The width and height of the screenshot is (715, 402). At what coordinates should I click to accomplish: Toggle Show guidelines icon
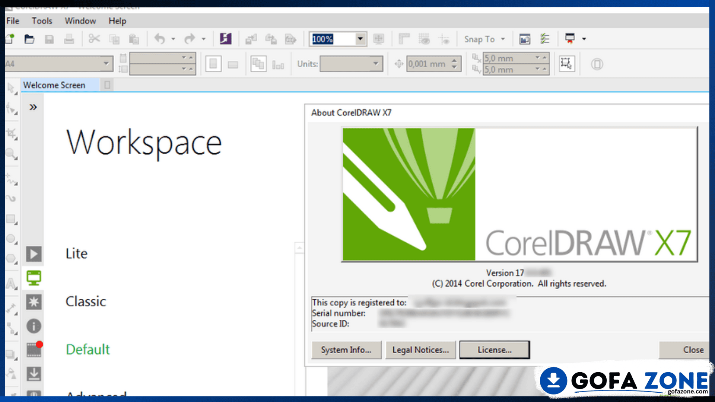pos(444,39)
